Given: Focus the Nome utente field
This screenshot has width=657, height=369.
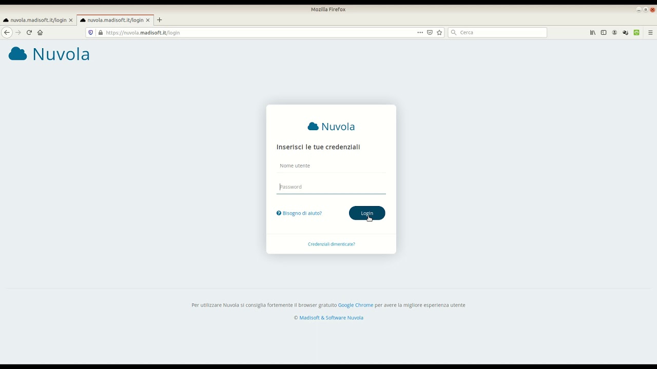Looking at the screenshot, I should [x=331, y=166].
